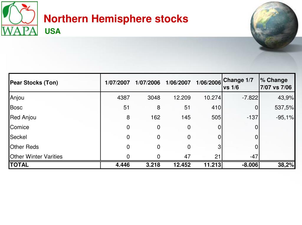
Task: Click Other Reds '3' under 1/06/2006
Action: pos(219,147)
